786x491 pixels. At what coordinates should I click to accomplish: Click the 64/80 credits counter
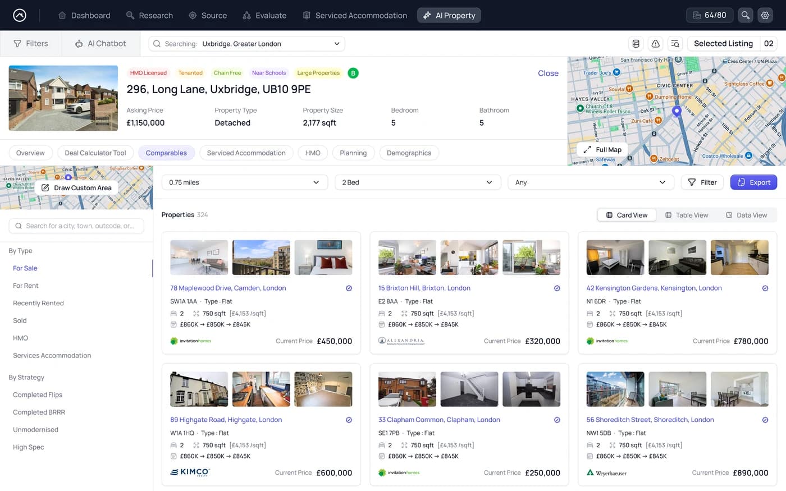710,15
